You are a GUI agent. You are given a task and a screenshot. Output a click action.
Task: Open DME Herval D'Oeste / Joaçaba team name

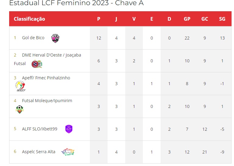(51, 55)
